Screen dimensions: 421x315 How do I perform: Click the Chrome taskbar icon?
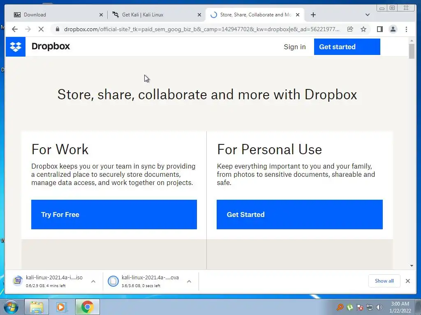pyautogui.click(x=87, y=307)
